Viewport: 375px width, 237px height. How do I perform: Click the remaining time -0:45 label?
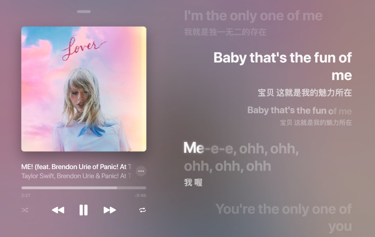pyautogui.click(x=140, y=195)
